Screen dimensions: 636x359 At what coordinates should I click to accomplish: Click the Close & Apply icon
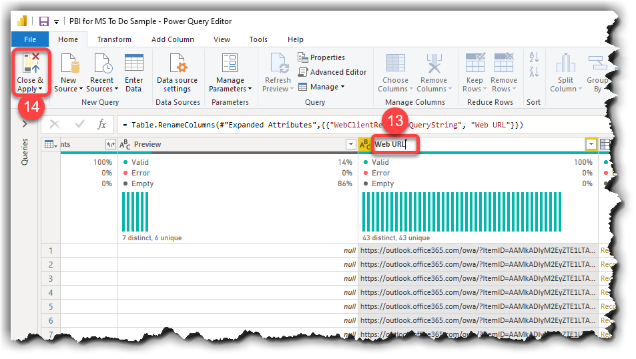[x=31, y=63]
